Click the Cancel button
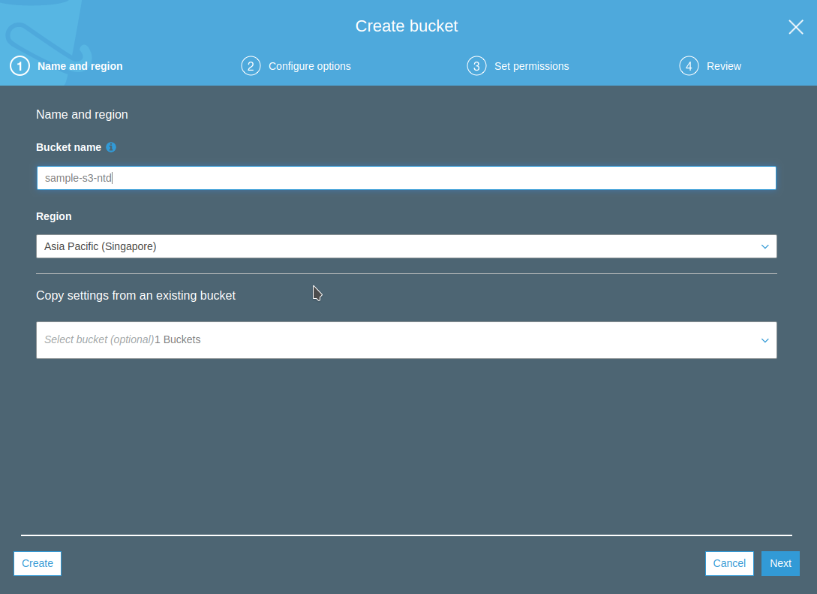 (729, 563)
